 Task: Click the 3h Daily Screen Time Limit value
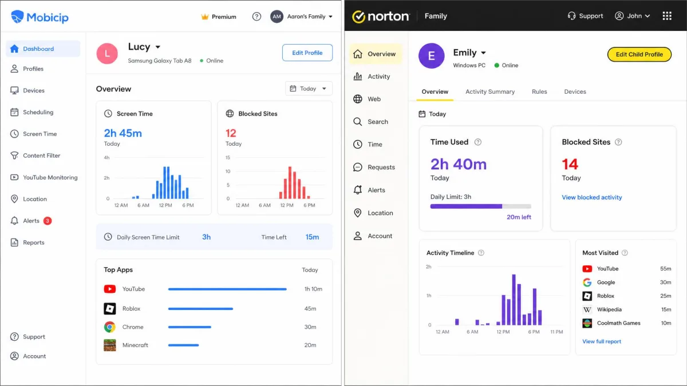point(207,237)
